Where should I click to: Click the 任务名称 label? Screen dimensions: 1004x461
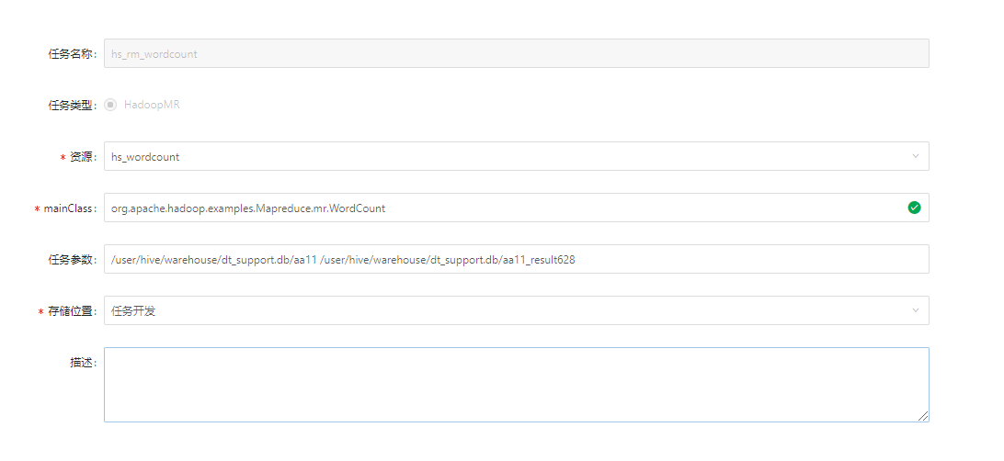coord(73,54)
